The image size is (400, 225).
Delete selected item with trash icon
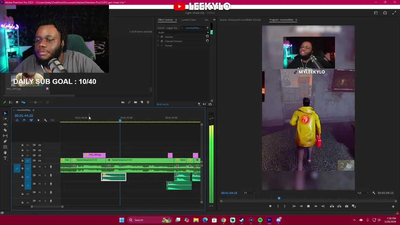(148, 102)
